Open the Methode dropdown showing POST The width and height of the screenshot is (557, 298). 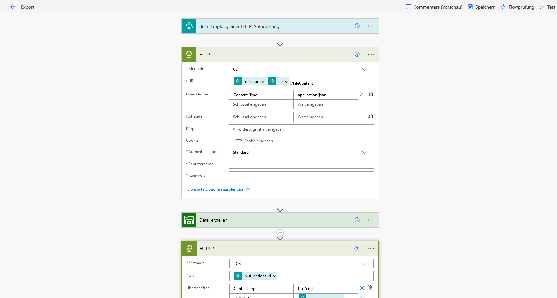[364, 264]
